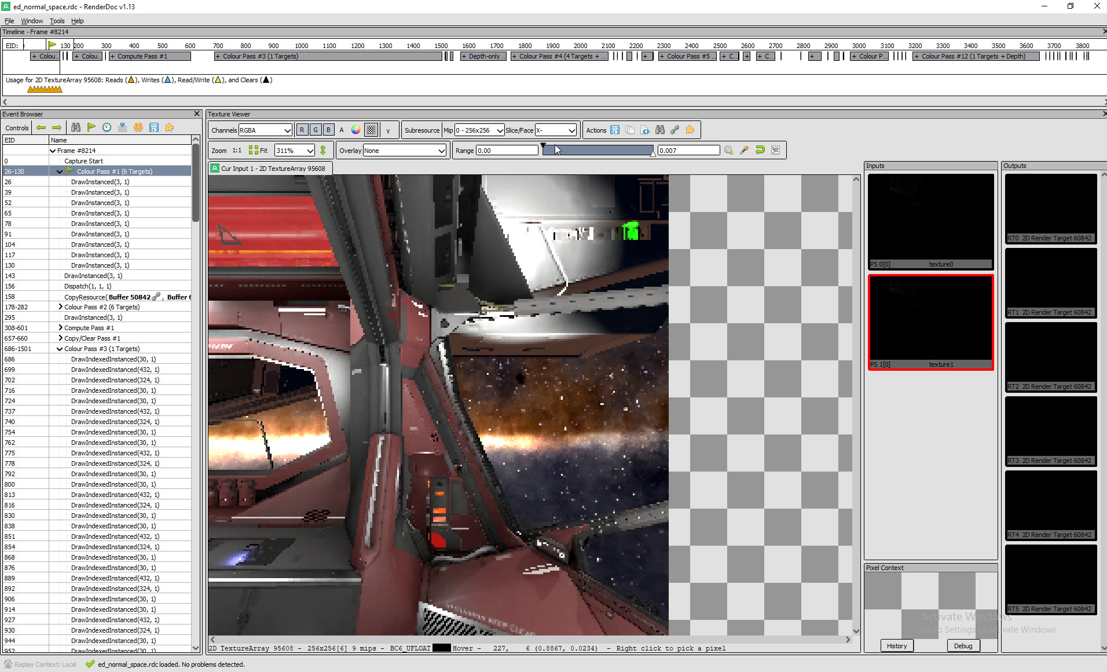Image resolution: width=1107 pixels, height=672 pixels.
Task: Go to previous event with green left arrow
Action: [41, 127]
